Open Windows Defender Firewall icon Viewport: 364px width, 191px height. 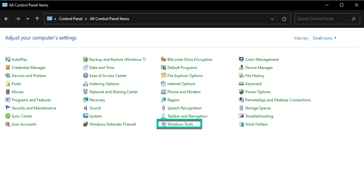(86, 124)
